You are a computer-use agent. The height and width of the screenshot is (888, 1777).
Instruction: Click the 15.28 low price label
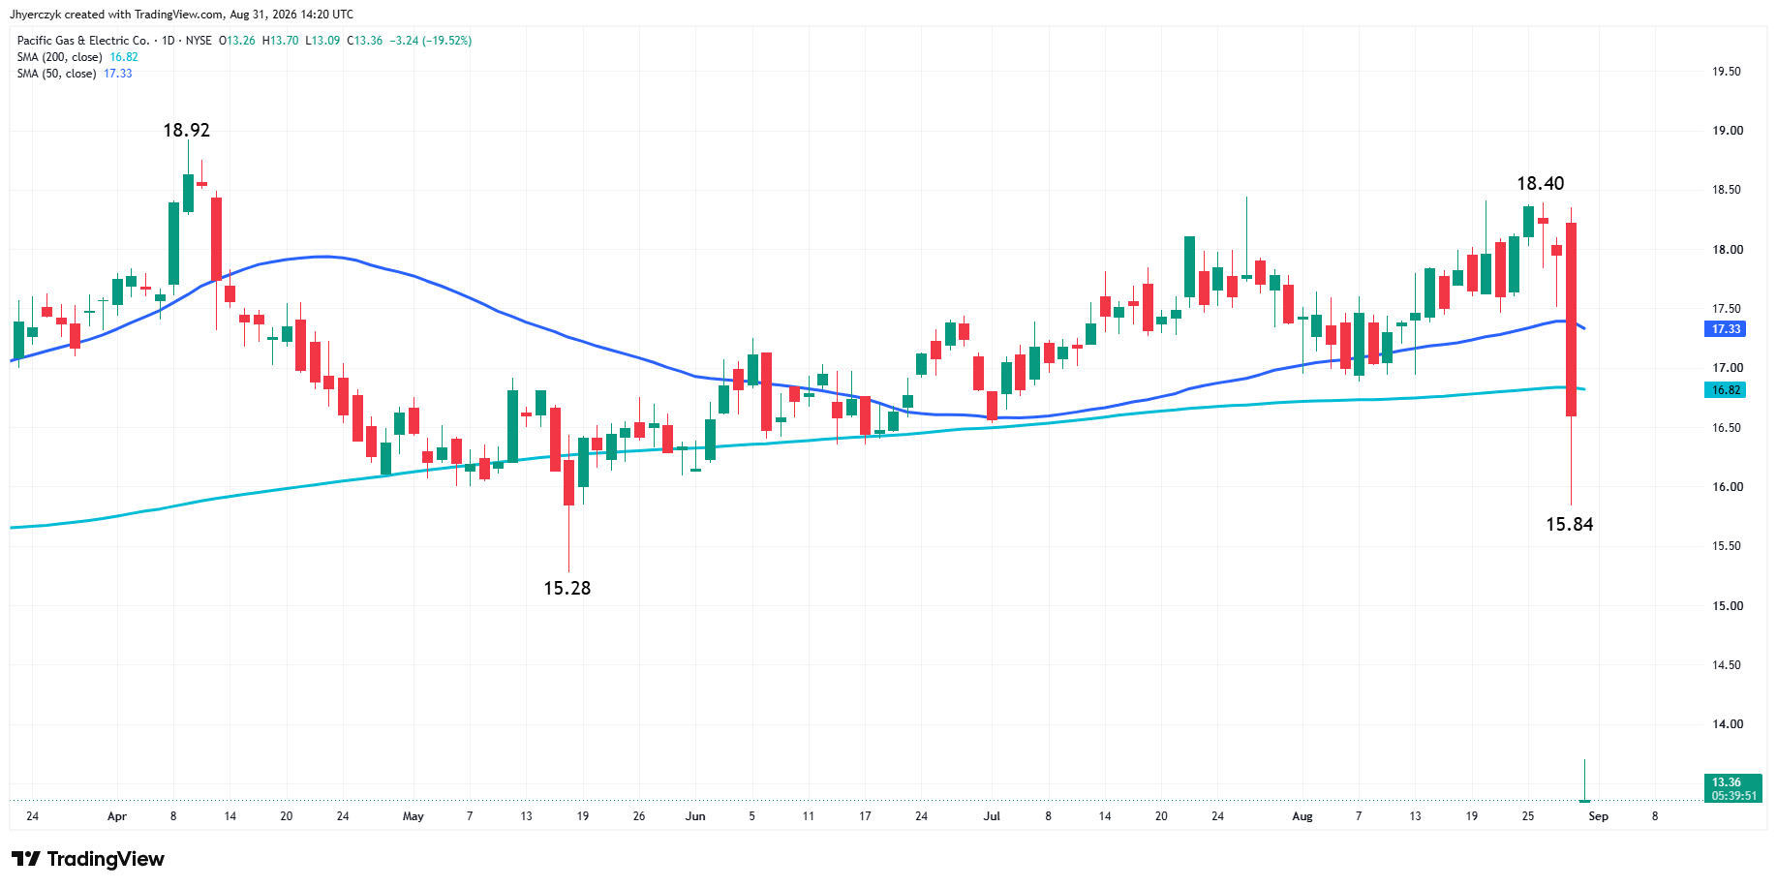pos(567,588)
